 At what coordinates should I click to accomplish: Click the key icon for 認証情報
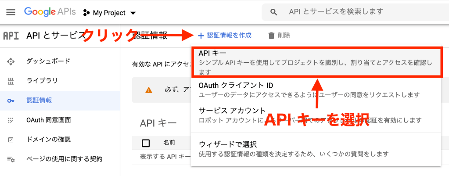(11, 101)
